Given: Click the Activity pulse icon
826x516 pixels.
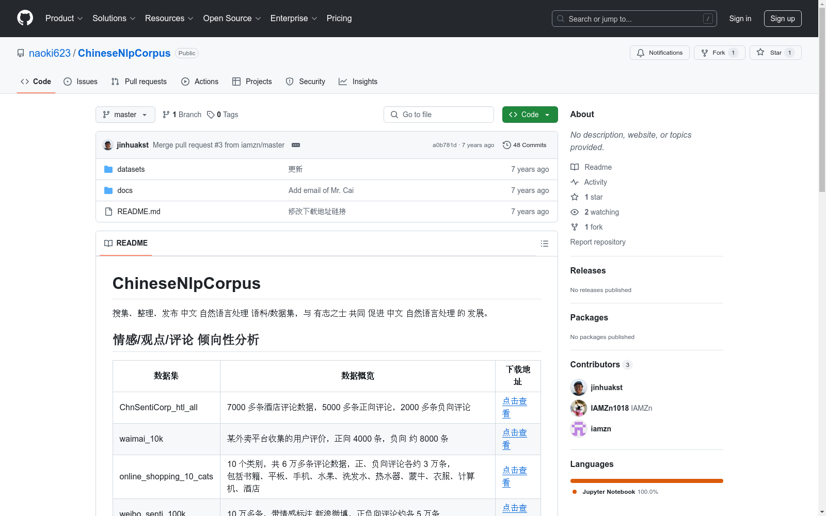Looking at the screenshot, I should pos(575,182).
